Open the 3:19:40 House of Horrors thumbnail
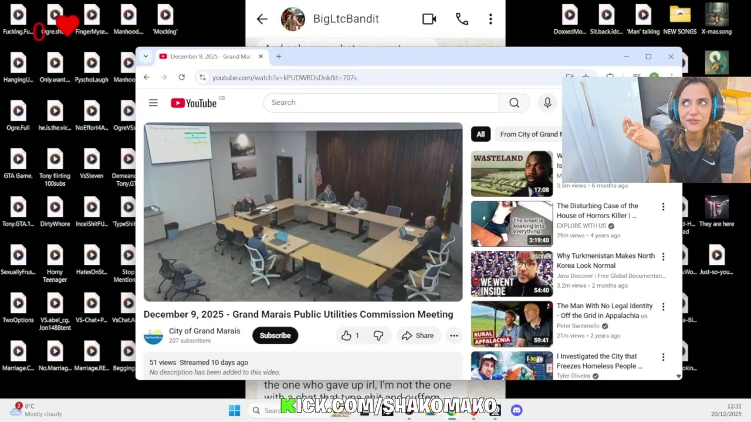Screen dimensions: 751x422 point(512,224)
